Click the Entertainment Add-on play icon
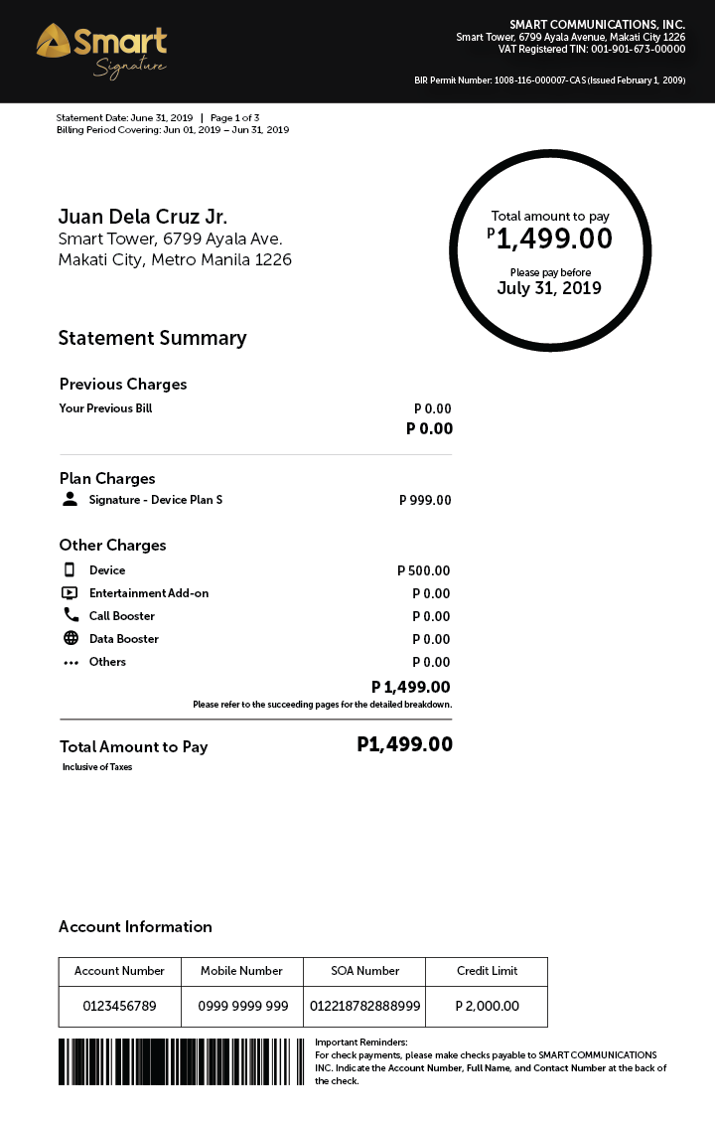The image size is (715, 1125). 70,592
